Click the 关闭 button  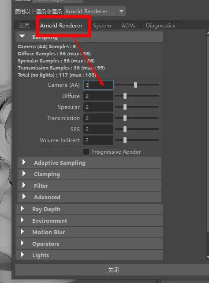click(x=113, y=270)
